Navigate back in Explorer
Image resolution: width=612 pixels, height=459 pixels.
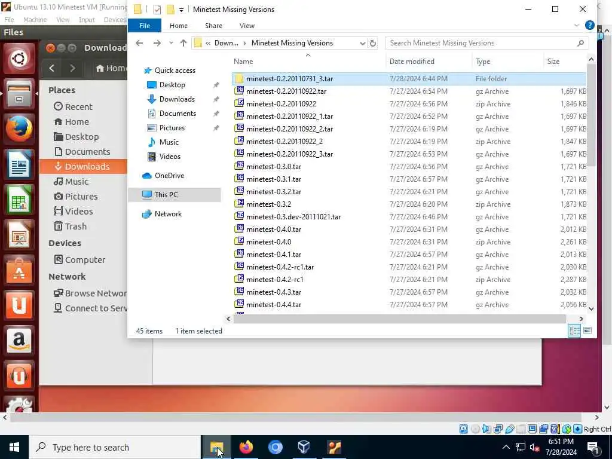click(x=139, y=43)
